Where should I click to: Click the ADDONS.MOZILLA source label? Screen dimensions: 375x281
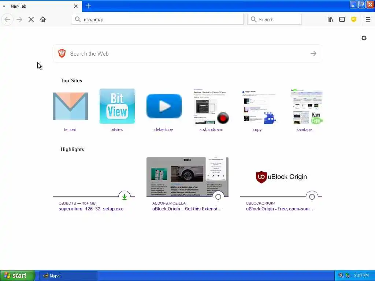pos(169,203)
